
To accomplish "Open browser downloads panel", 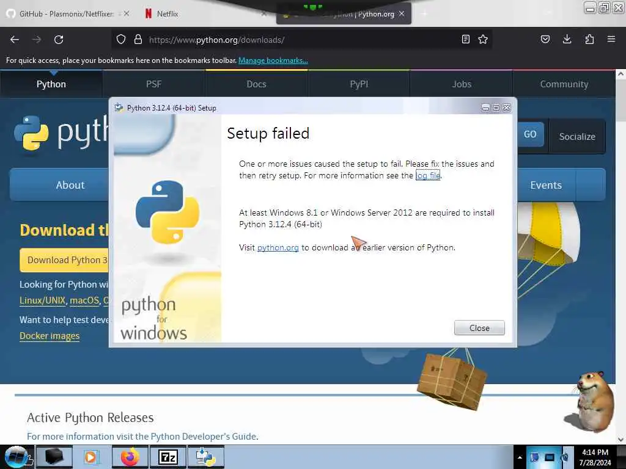I will coord(567,39).
